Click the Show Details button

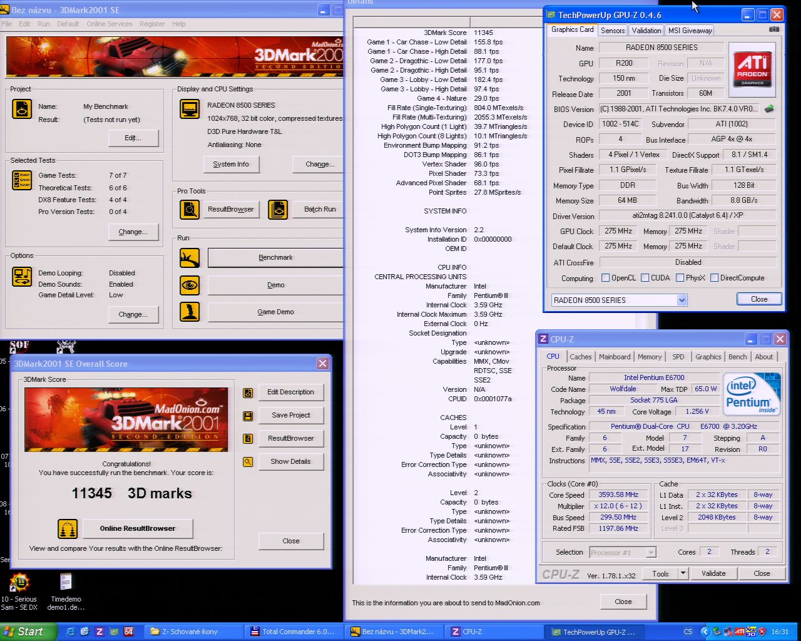(x=290, y=462)
